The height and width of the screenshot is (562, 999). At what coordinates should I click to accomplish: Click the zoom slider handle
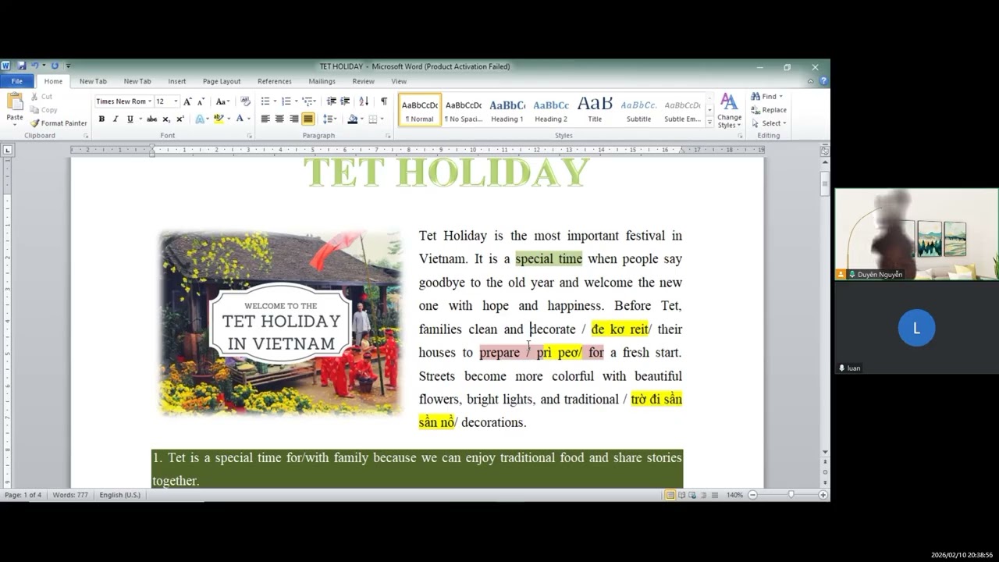point(791,495)
